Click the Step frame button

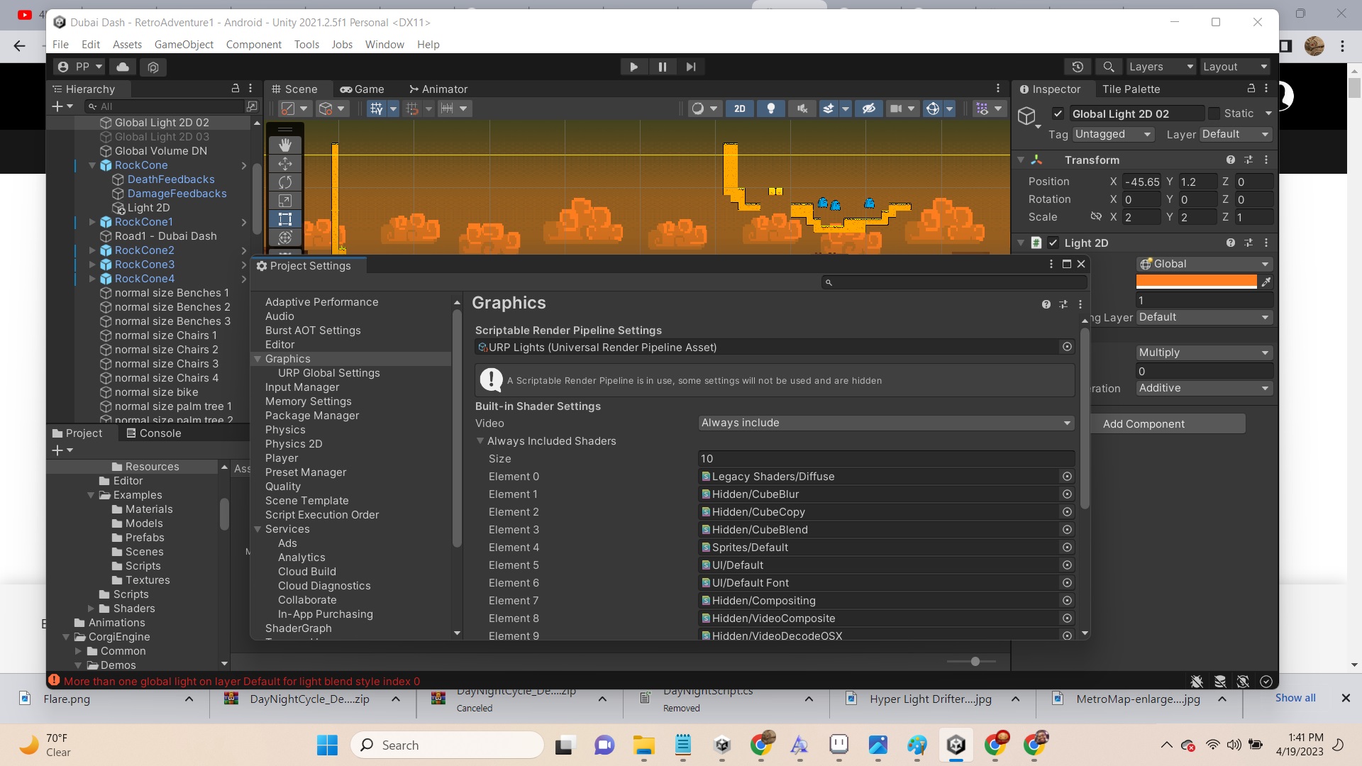690,67
